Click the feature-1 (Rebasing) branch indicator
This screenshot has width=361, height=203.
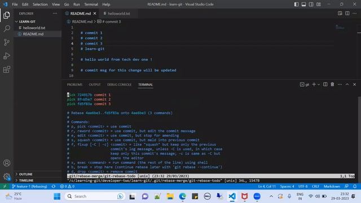(x=29, y=186)
